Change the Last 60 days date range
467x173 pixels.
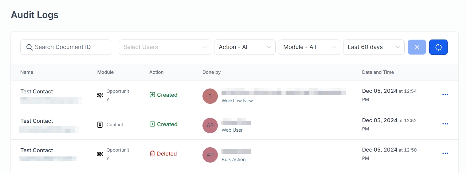pyautogui.click(x=374, y=47)
